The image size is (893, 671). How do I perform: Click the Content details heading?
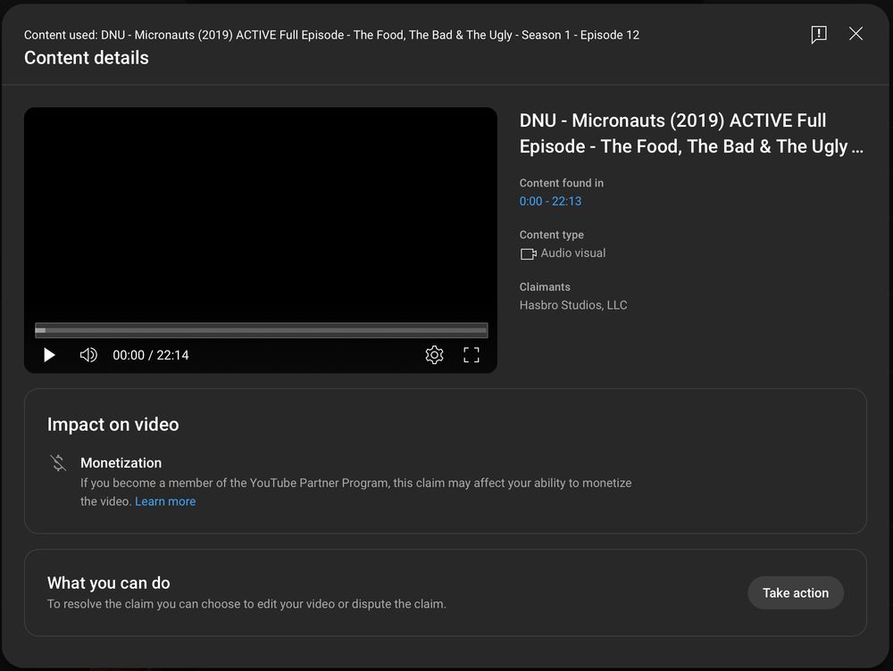click(87, 57)
